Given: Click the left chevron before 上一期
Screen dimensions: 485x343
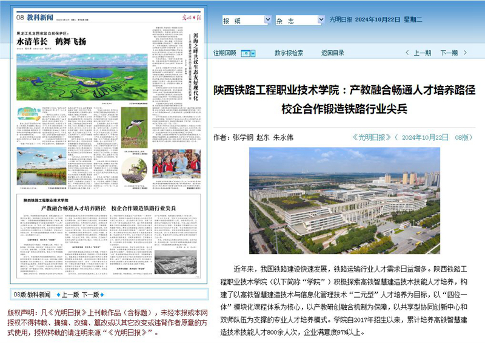Looking at the screenshot, I should pyautogui.click(x=407, y=53).
